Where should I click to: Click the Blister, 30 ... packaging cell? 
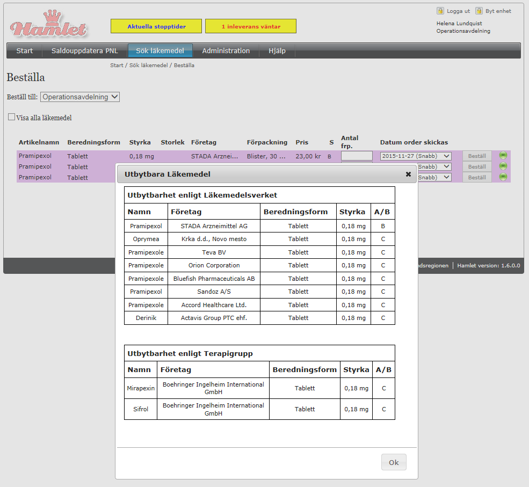point(266,156)
